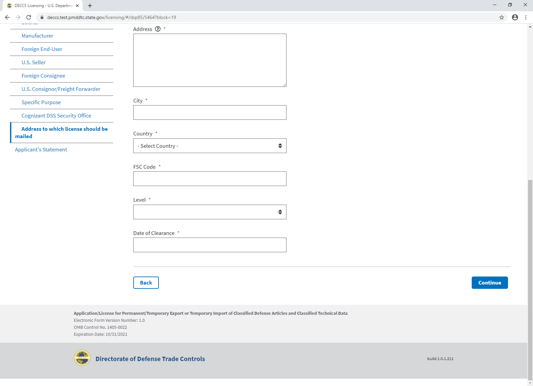
Task: Click into the Address text area
Action: [x=210, y=60]
